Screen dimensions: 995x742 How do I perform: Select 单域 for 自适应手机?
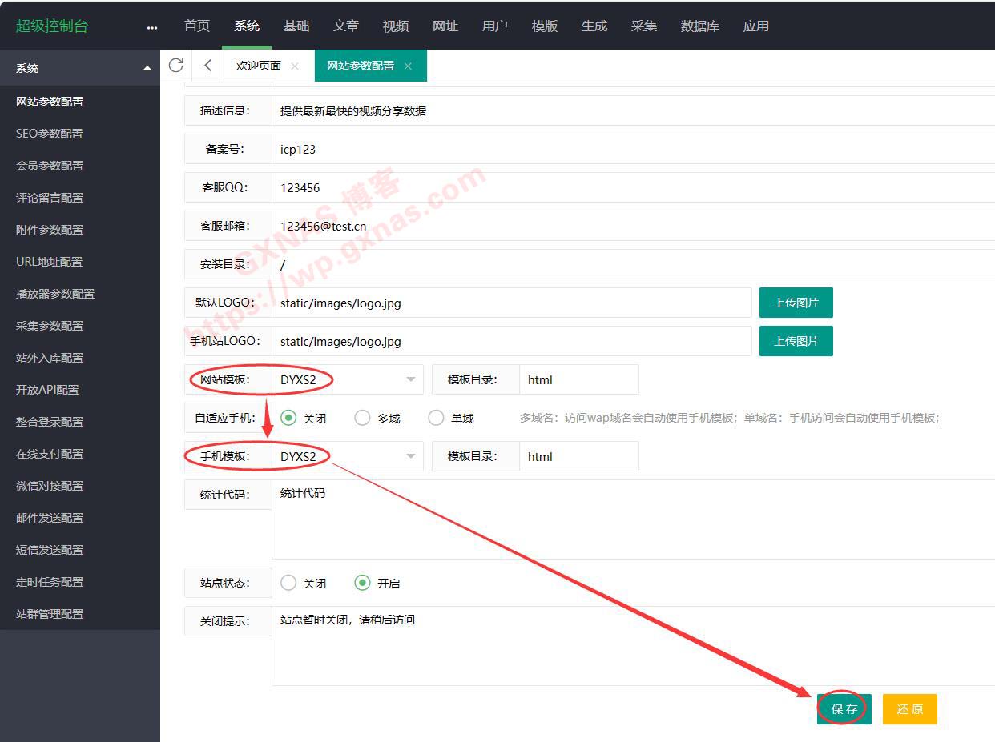437,418
